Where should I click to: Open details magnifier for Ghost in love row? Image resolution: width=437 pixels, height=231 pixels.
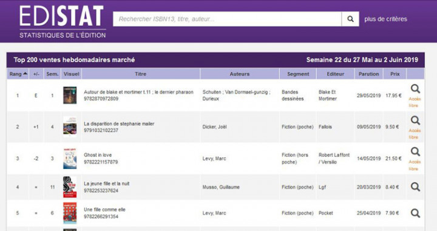(x=415, y=152)
